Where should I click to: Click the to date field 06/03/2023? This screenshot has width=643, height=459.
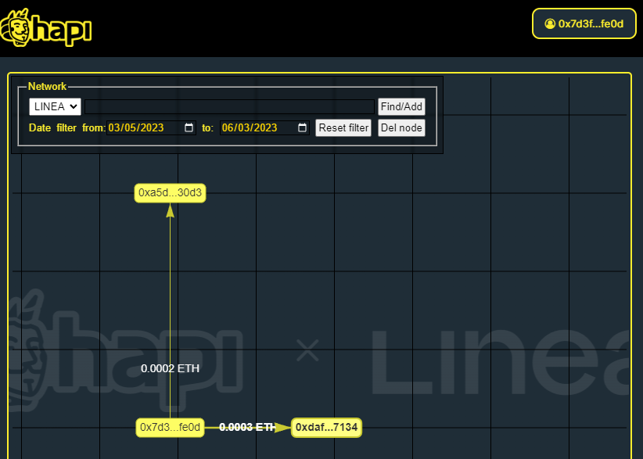click(264, 128)
